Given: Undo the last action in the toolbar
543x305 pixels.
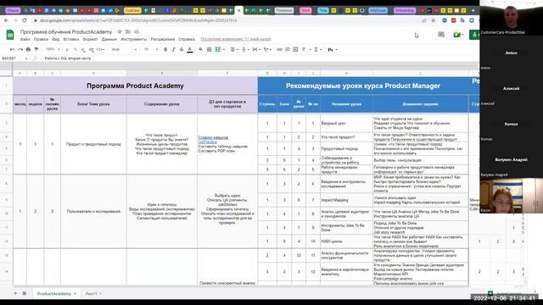Looking at the screenshot, I should (x=13, y=49).
